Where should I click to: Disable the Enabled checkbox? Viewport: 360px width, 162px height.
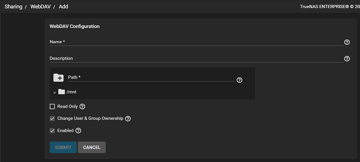tap(52, 131)
